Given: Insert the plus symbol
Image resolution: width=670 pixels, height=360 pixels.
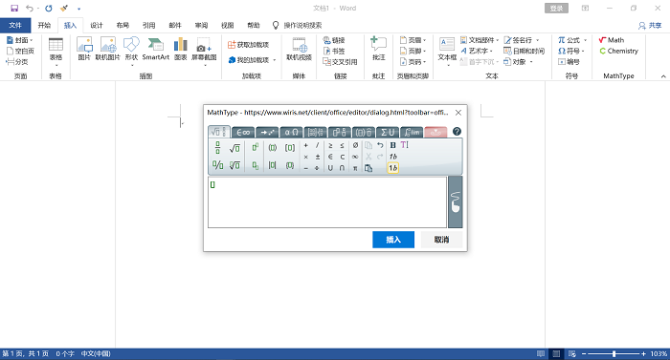Looking at the screenshot, I should tap(306, 145).
